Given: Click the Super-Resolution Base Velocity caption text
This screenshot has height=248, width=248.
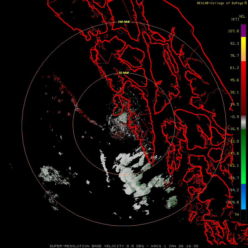Looking at the screenshot, I should pyautogui.click(x=124, y=246).
